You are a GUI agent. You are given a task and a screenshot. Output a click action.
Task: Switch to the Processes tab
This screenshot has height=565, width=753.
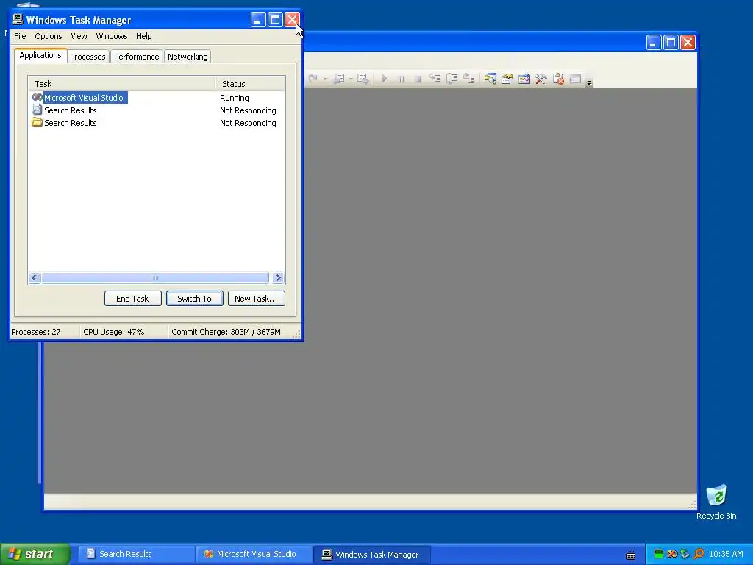coord(88,57)
